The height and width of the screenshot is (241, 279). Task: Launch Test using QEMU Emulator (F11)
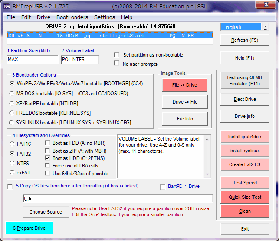tap(245, 80)
